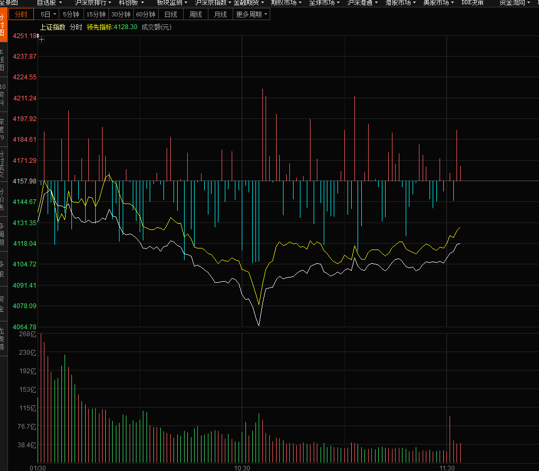Expand the 5日 dropdown
This screenshot has height=471, width=539.
point(48,14)
